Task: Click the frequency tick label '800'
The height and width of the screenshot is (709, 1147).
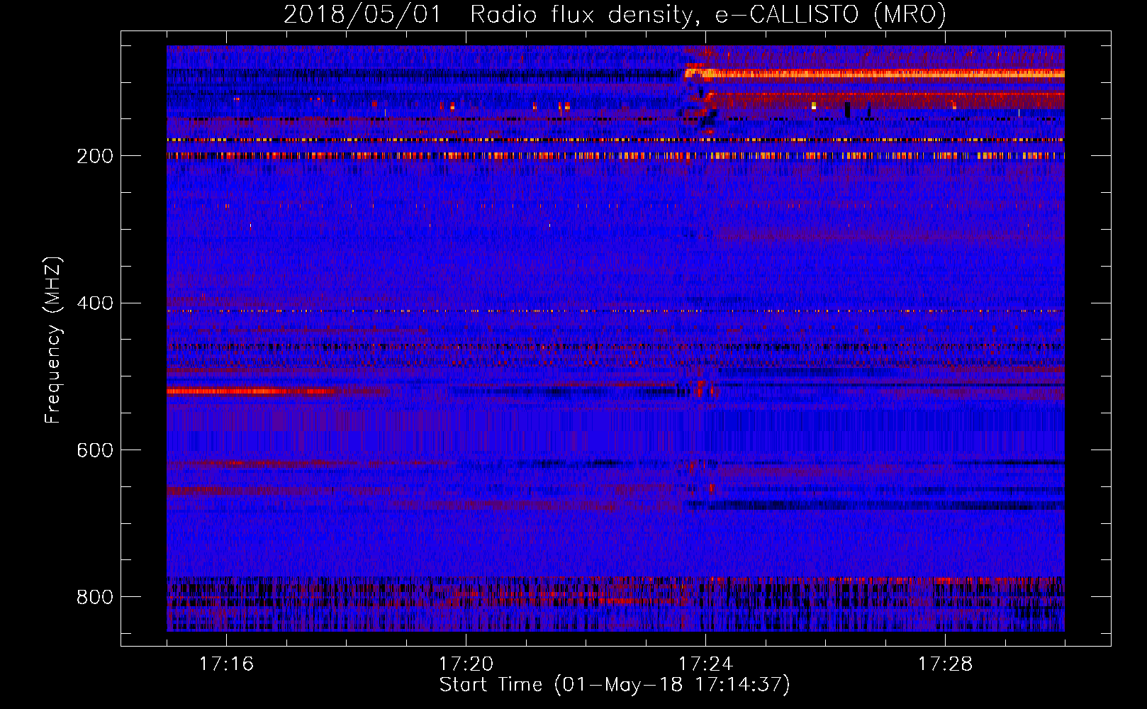Action: click(95, 597)
